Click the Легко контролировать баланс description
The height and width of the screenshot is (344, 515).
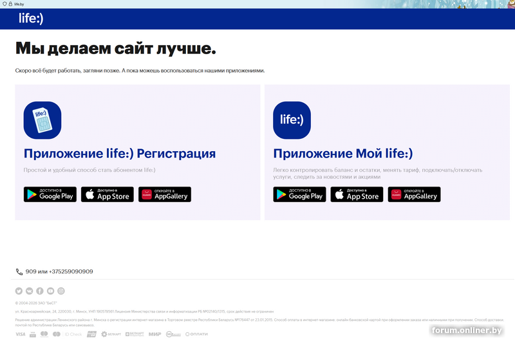coord(378,173)
